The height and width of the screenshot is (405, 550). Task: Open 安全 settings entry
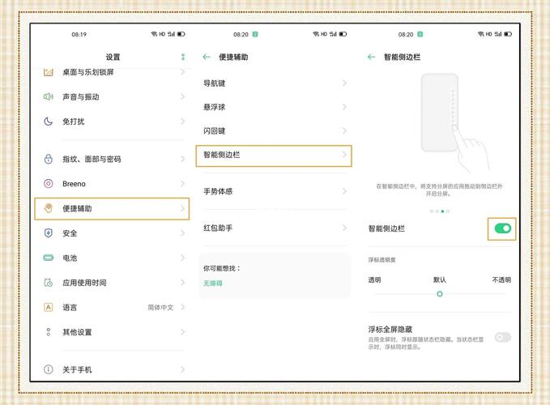112,232
